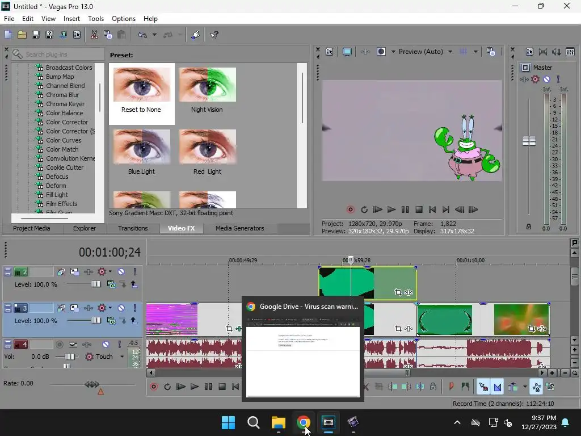Create a new project from toolbar
This screenshot has width=581, height=436.
click(8, 35)
